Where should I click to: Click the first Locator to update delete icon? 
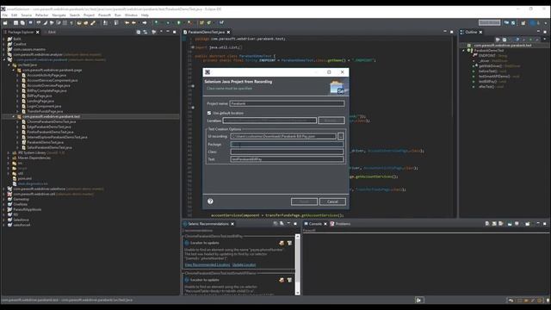tap(289, 243)
